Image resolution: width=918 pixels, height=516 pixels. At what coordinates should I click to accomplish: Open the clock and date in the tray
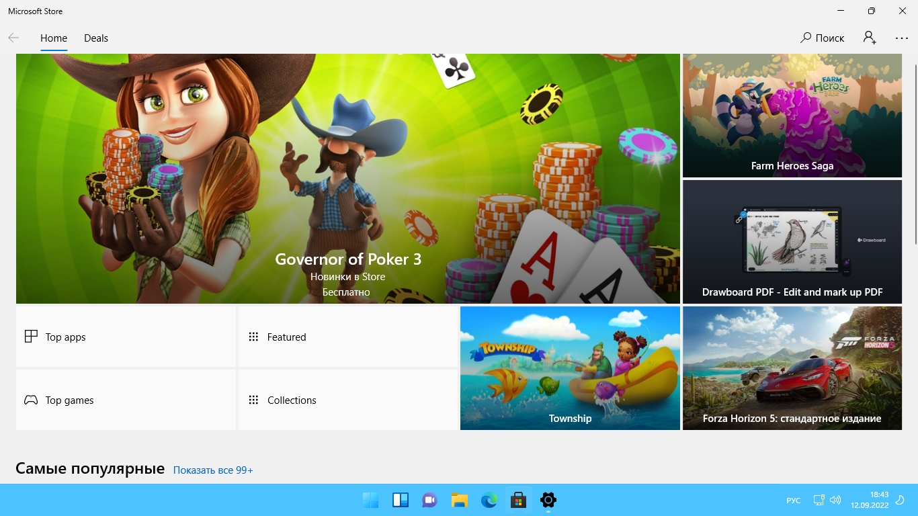click(x=870, y=500)
